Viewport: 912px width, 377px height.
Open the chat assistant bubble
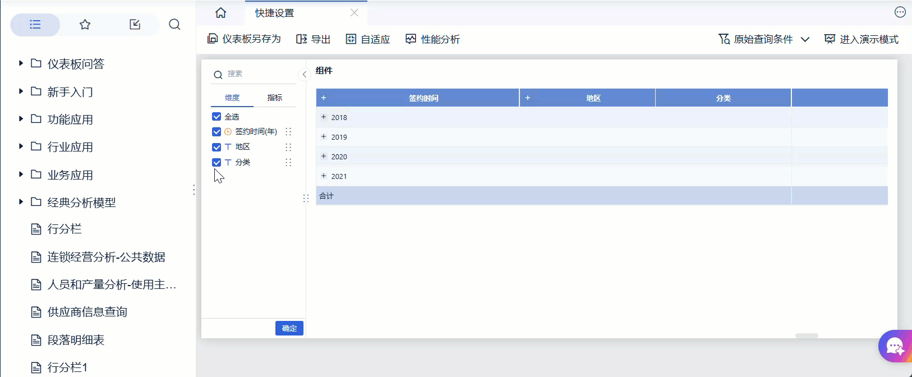click(895, 346)
